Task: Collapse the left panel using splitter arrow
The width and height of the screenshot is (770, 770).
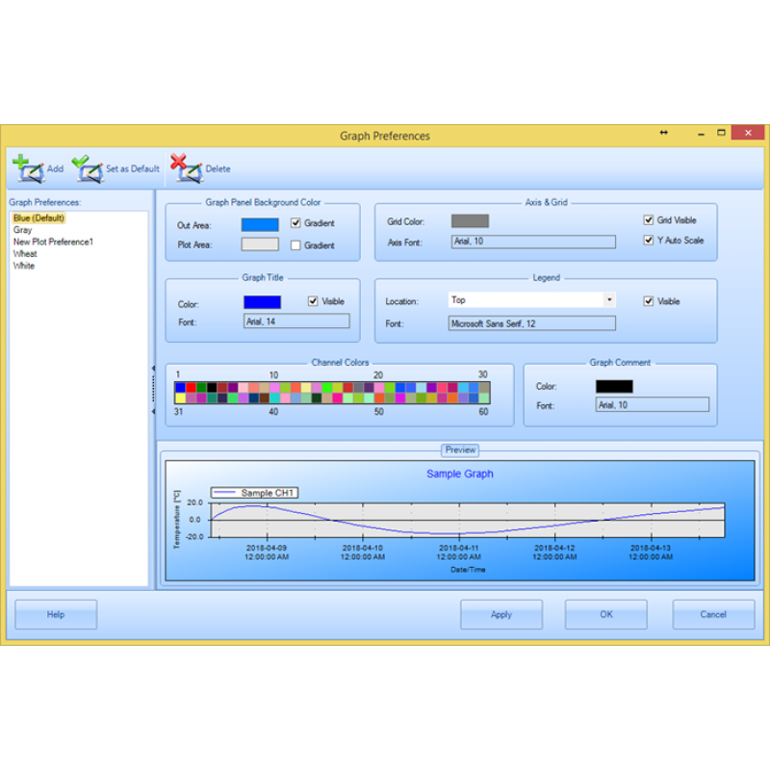Action: click(x=153, y=368)
